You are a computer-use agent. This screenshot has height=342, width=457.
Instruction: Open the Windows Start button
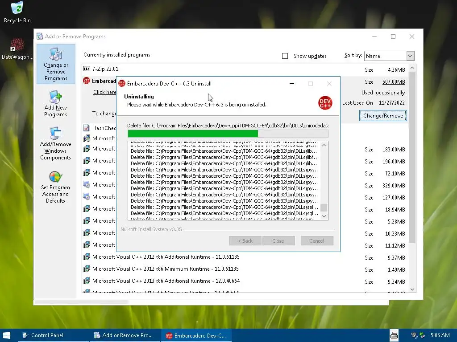[x=7, y=335]
